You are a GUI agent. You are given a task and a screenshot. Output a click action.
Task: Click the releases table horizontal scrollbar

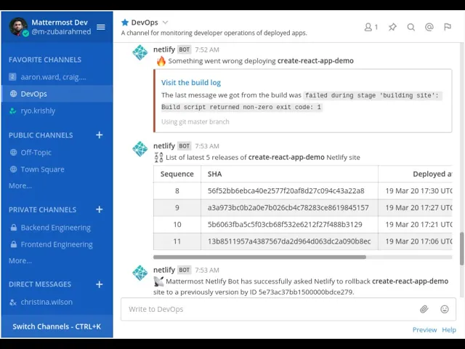pyautogui.click(x=259, y=257)
